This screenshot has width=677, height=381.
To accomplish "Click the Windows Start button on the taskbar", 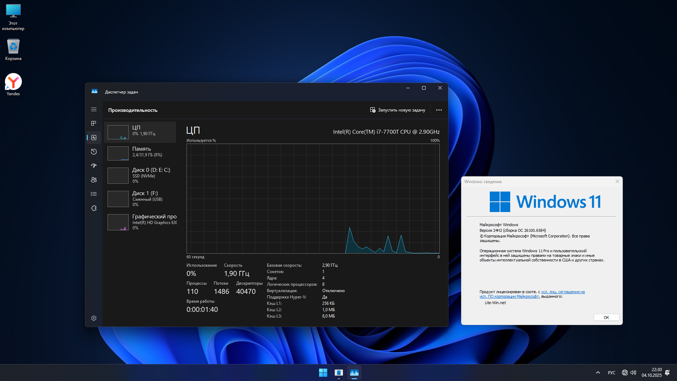I will click(323, 373).
